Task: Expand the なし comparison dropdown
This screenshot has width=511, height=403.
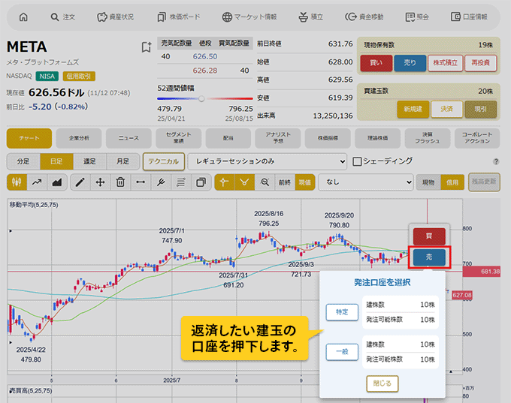Action: pos(366,182)
